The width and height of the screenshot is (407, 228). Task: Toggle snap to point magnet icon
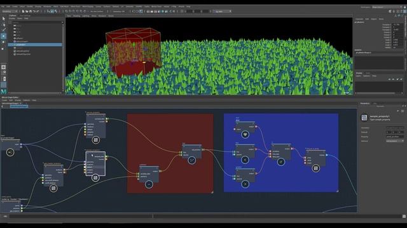74,11
